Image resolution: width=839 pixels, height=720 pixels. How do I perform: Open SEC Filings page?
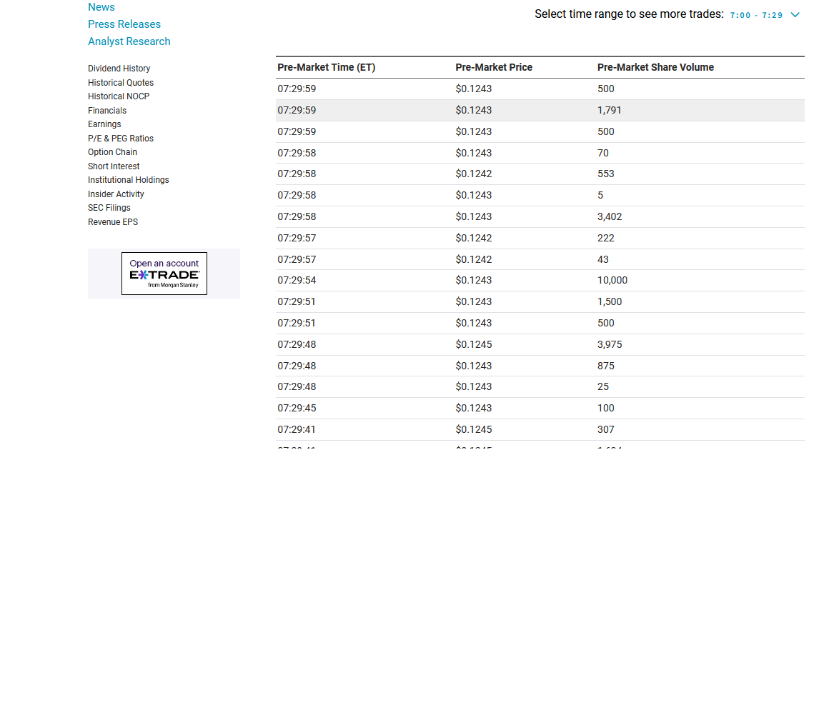[109, 208]
